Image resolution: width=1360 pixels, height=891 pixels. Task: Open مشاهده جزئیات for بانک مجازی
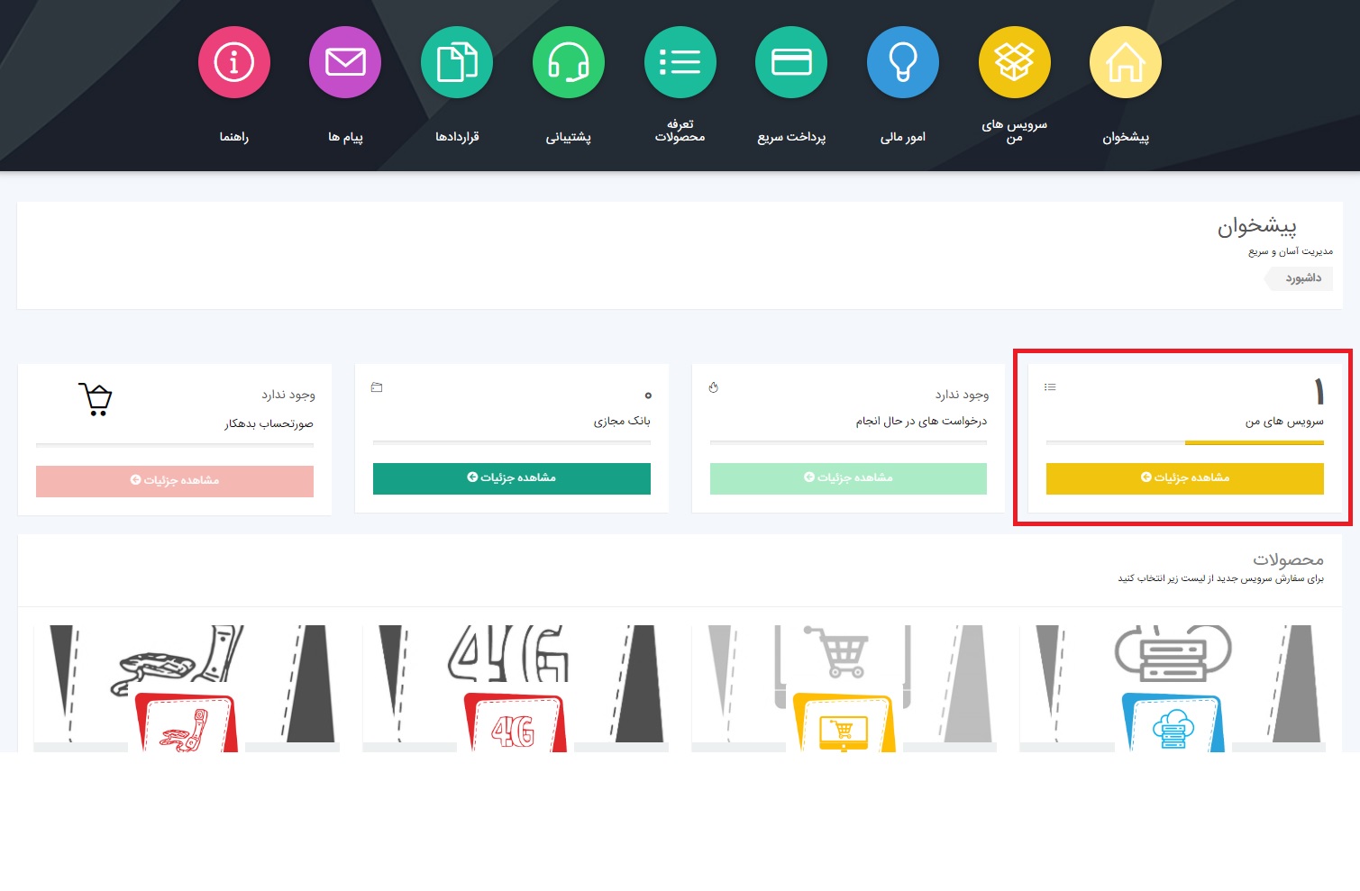(x=511, y=478)
